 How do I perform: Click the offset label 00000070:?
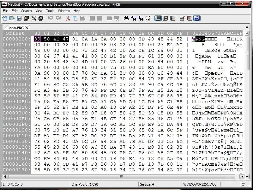[17, 79]
